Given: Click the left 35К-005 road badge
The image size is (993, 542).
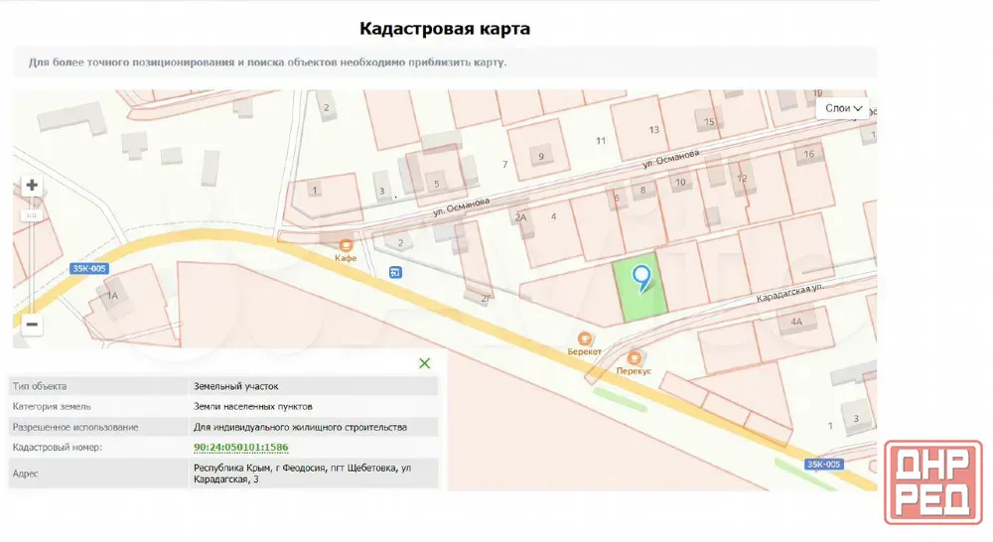Looking at the screenshot, I should point(88,268).
